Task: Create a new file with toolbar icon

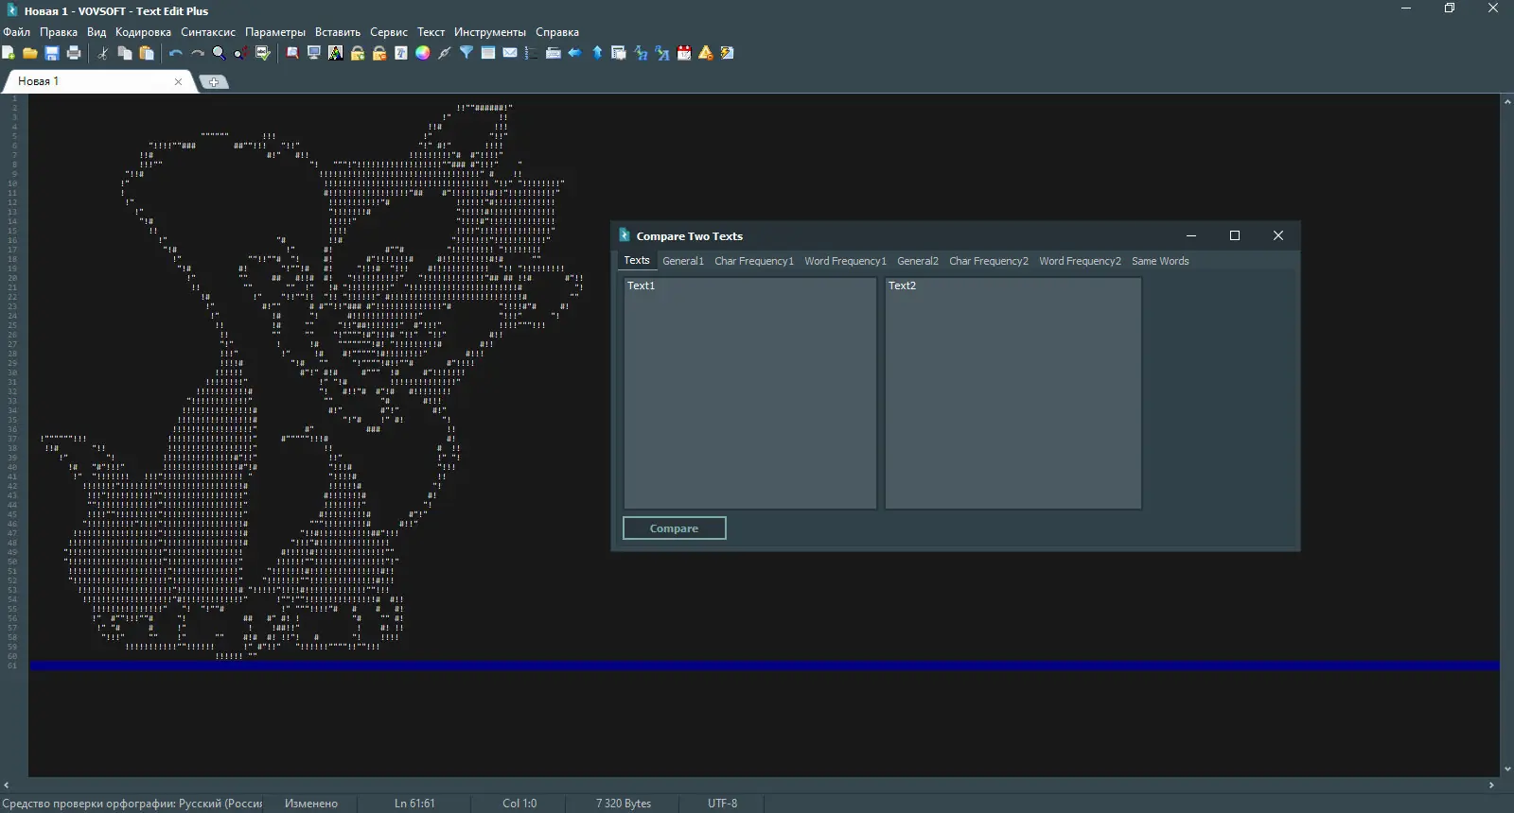Action: (x=9, y=53)
